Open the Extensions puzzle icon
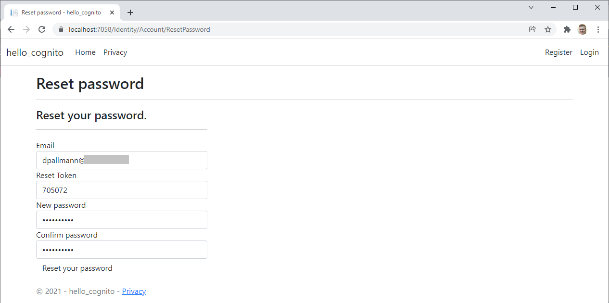Image resolution: width=609 pixels, height=303 pixels. click(567, 29)
